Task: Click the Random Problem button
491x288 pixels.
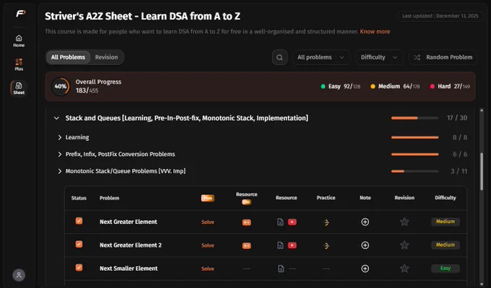Action: coord(443,57)
